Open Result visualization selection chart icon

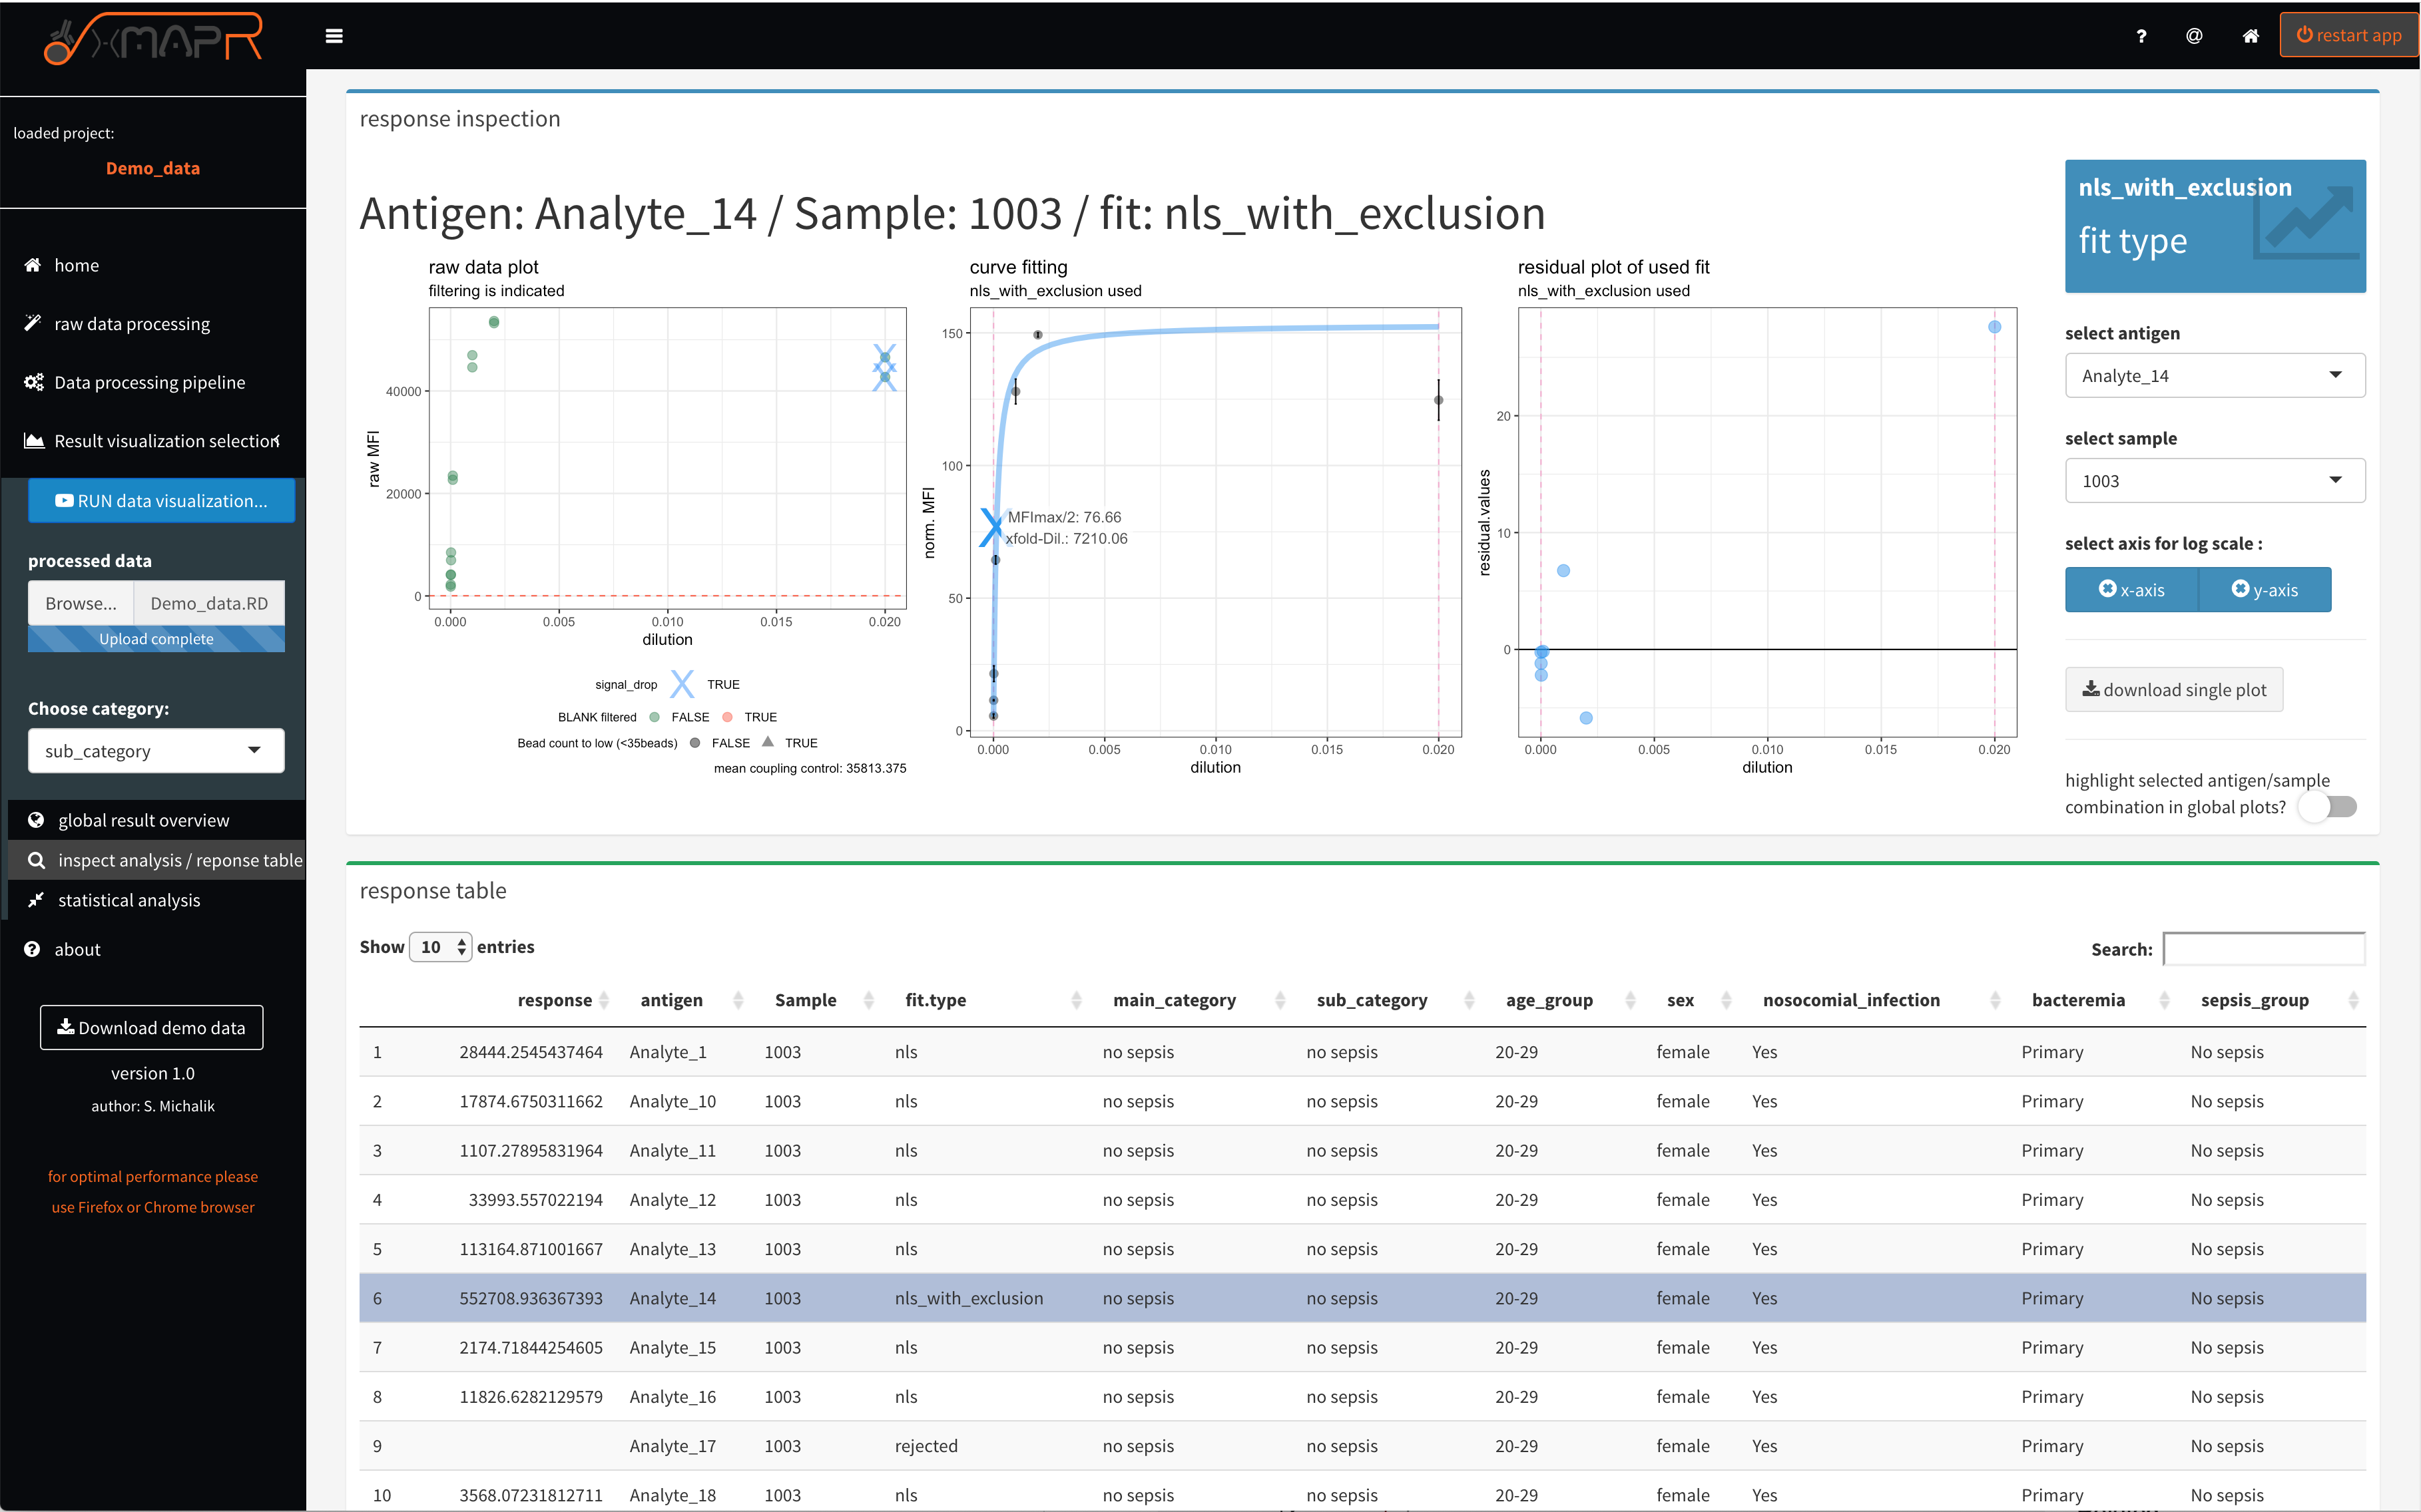coord(33,440)
